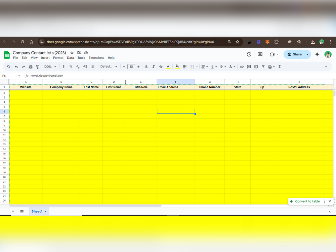Expand merge cells type dropdown arrow
Viewport: 336px width, 252px height.
click(x=197, y=67)
